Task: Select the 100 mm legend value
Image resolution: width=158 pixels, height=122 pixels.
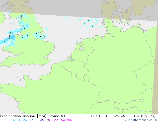Action: tap(55, 120)
